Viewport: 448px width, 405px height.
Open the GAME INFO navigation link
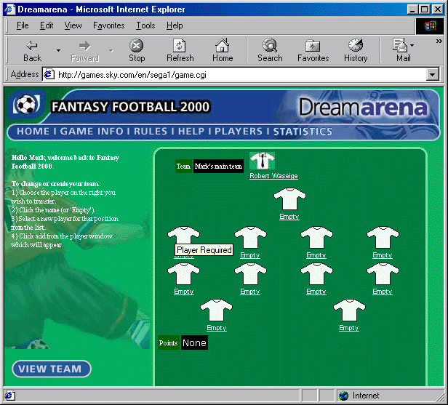[x=92, y=132]
